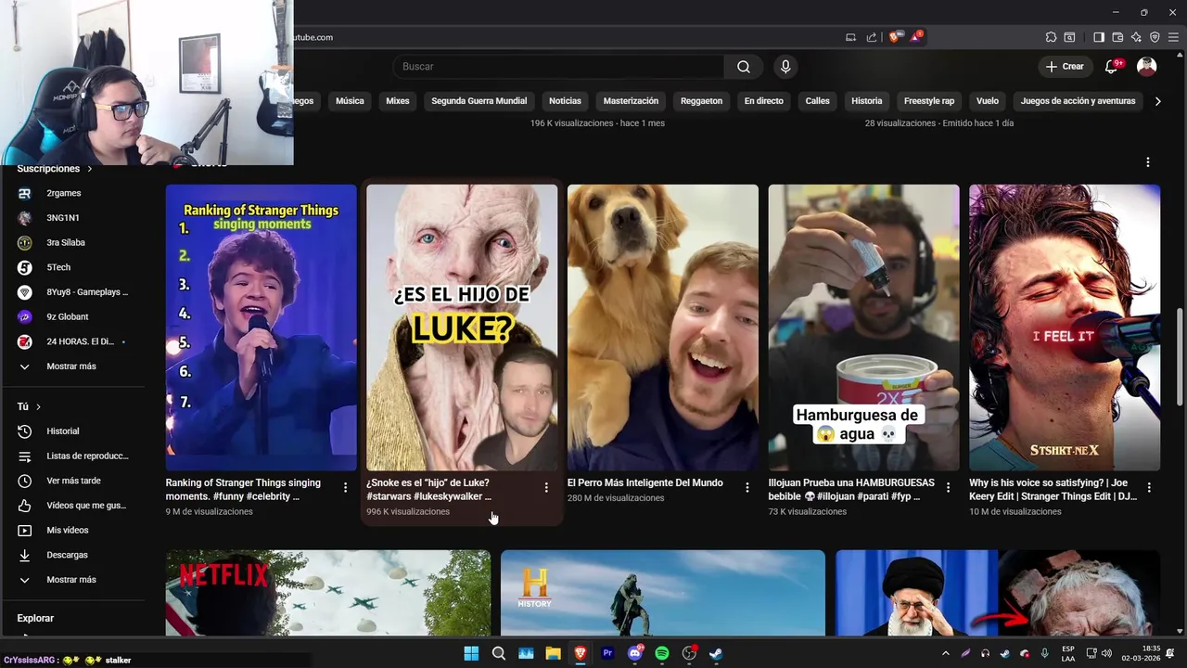Select the Historia filter chip
The height and width of the screenshot is (668, 1187).
pyautogui.click(x=867, y=101)
